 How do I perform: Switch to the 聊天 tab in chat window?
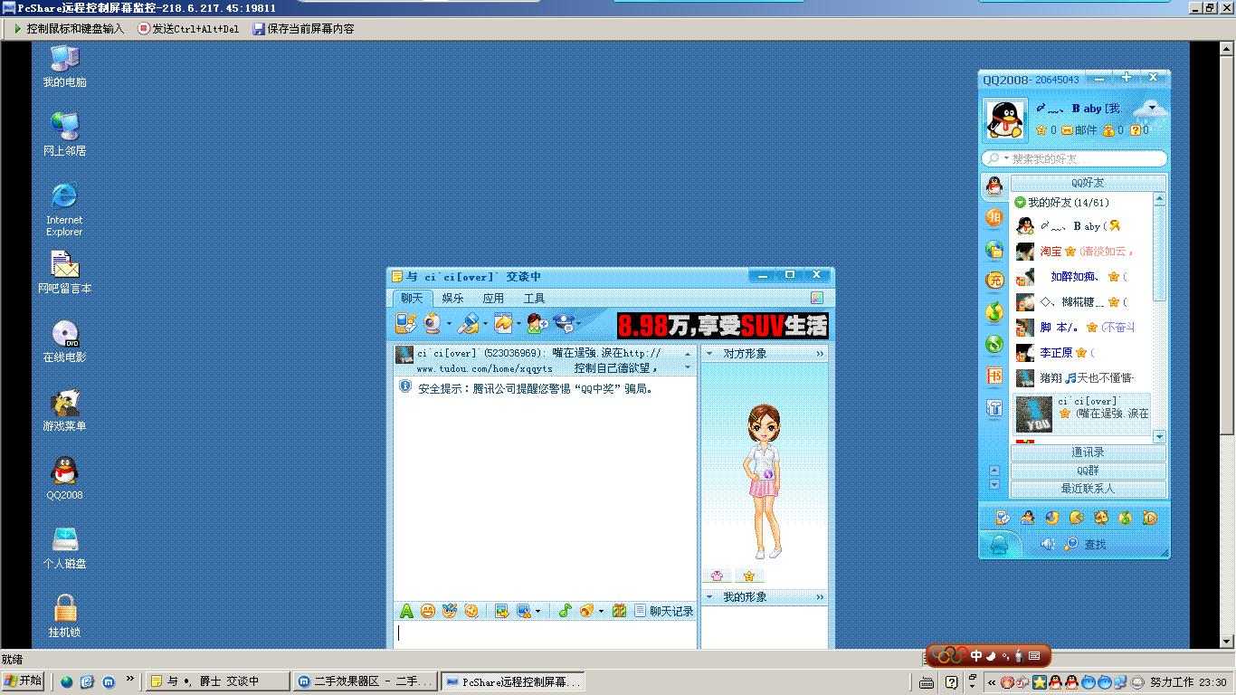pos(412,298)
